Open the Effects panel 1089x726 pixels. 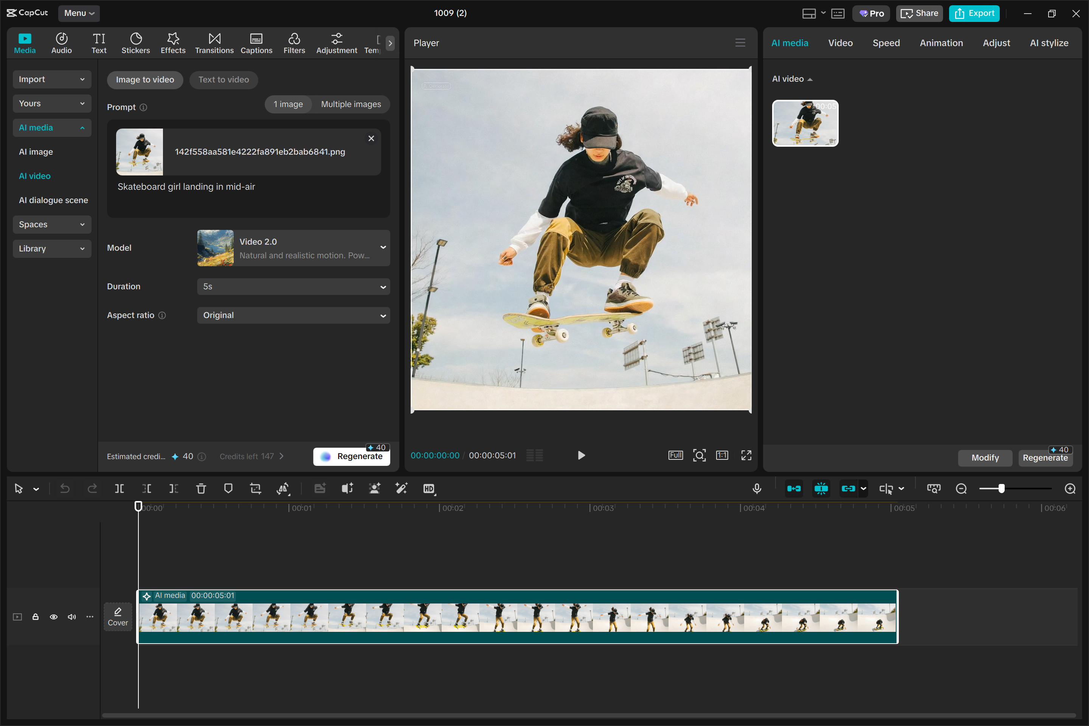tap(173, 43)
